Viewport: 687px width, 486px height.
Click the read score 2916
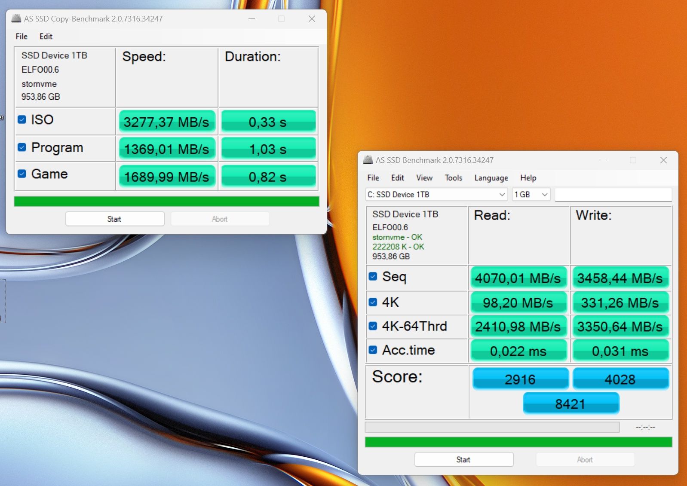(x=520, y=379)
